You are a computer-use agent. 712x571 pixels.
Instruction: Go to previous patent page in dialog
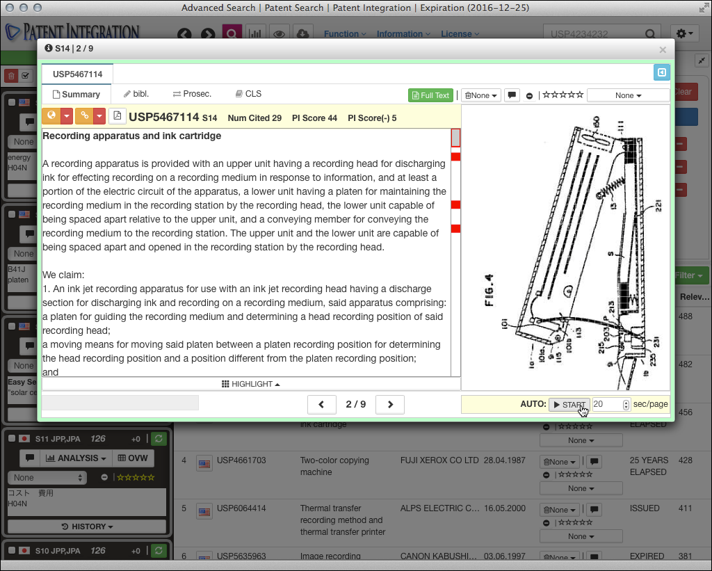(321, 404)
